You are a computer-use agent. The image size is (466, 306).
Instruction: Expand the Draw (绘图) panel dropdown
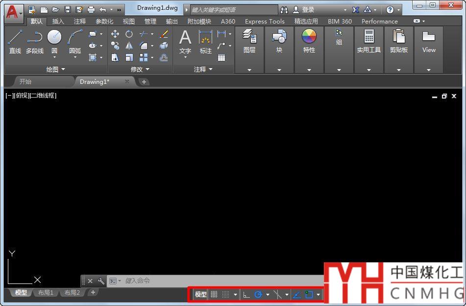point(55,70)
